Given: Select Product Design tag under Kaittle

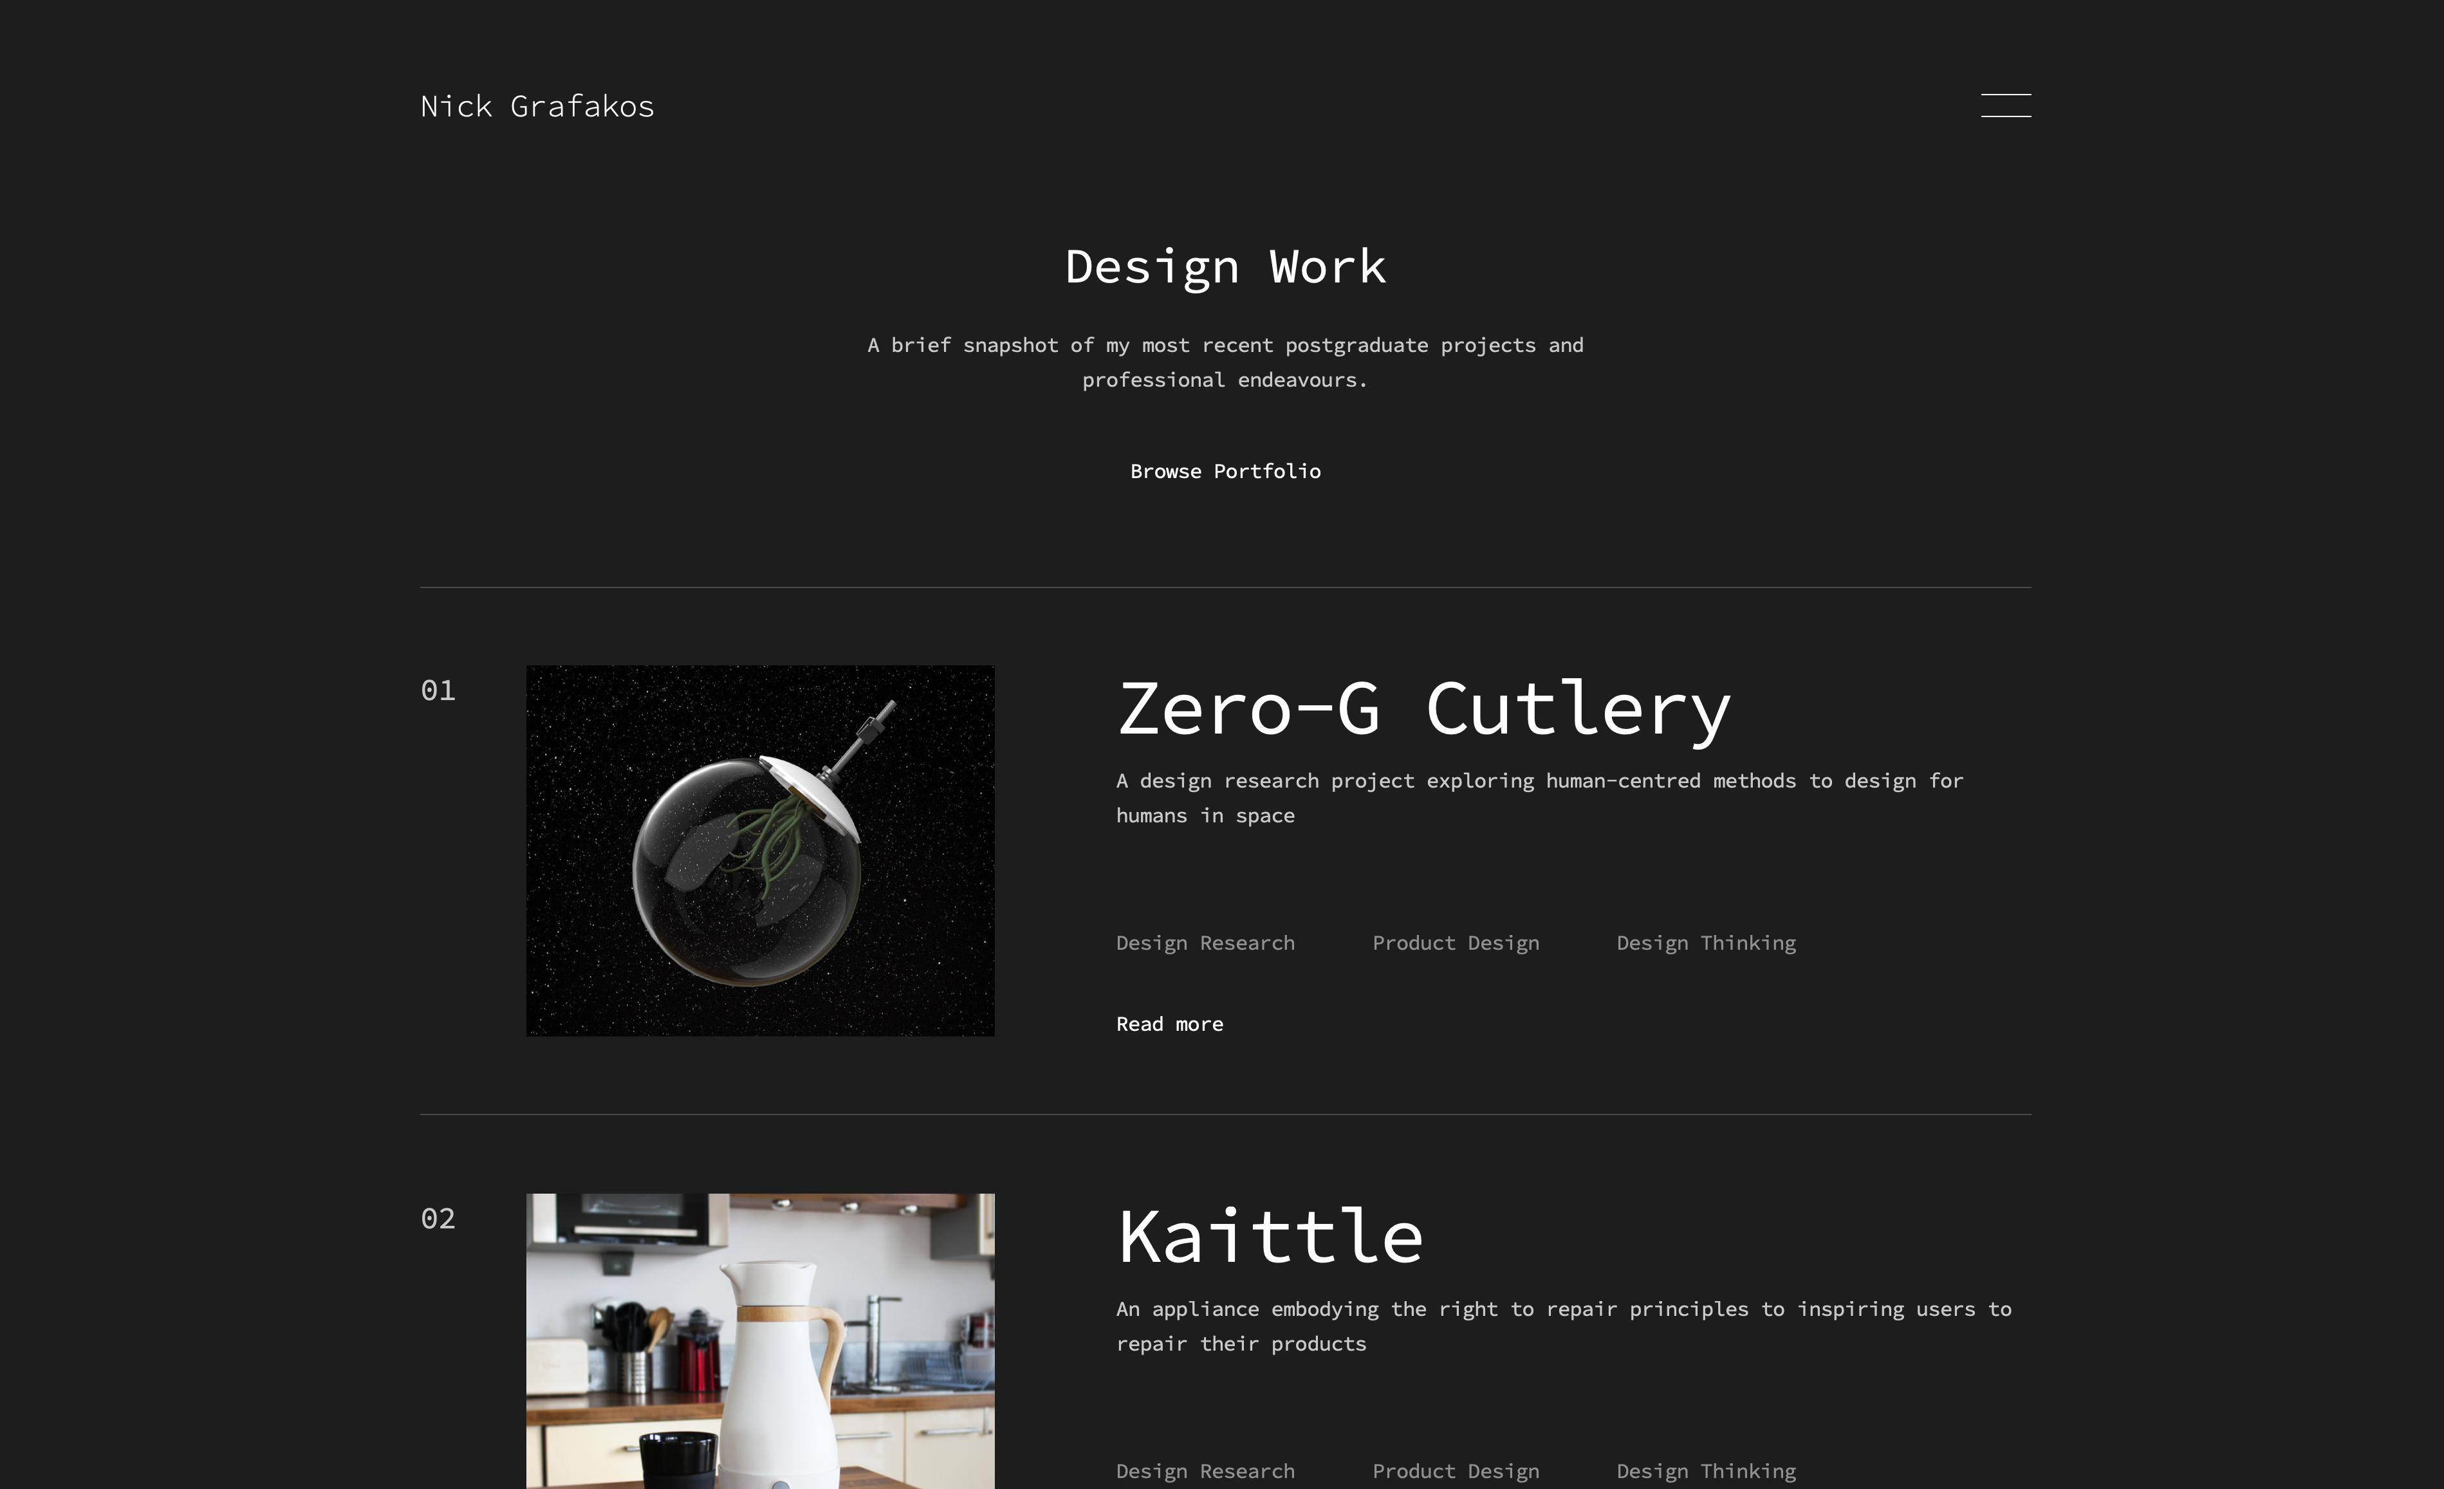Looking at the screenshot, I should click(x=1455, y=1470).
